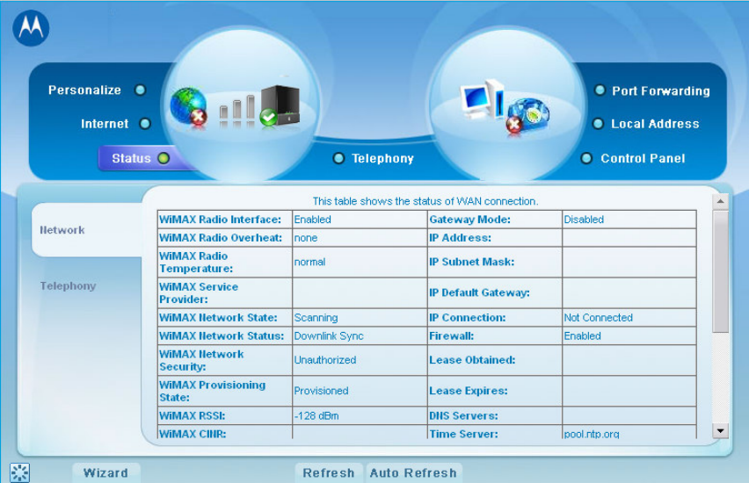
Task: Open the Port Forwarding menu item
Action: tap(661, 90)
